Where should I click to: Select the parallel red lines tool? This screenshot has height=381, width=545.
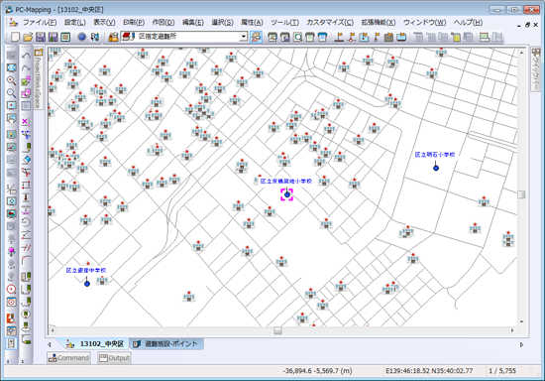pos(26,248)
